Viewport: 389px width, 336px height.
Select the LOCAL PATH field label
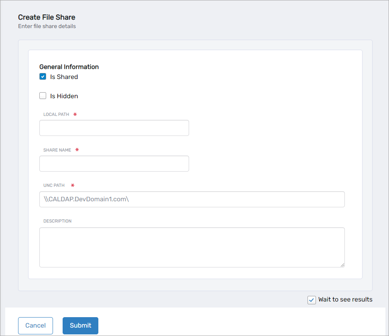pos(56,114)
